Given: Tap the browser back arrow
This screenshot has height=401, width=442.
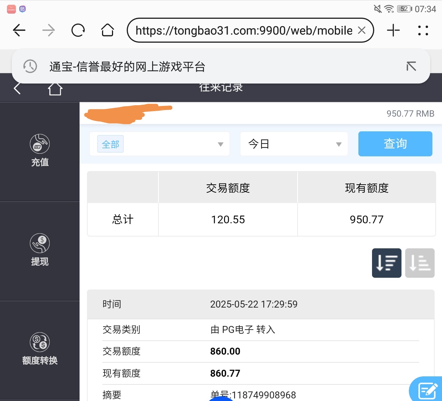Looking at the screenshot, I should click(19, 30).
